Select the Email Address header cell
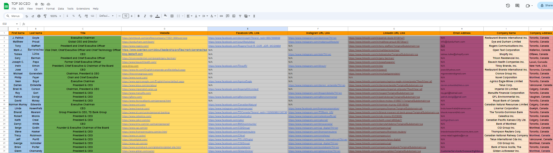553x153 pixels. click(x=462, y=33)
